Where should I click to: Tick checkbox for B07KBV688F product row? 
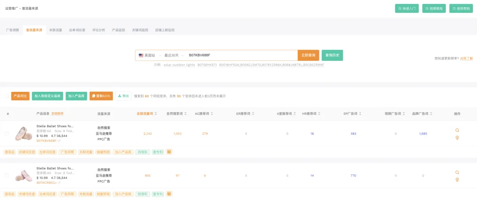tap(7, 133)
